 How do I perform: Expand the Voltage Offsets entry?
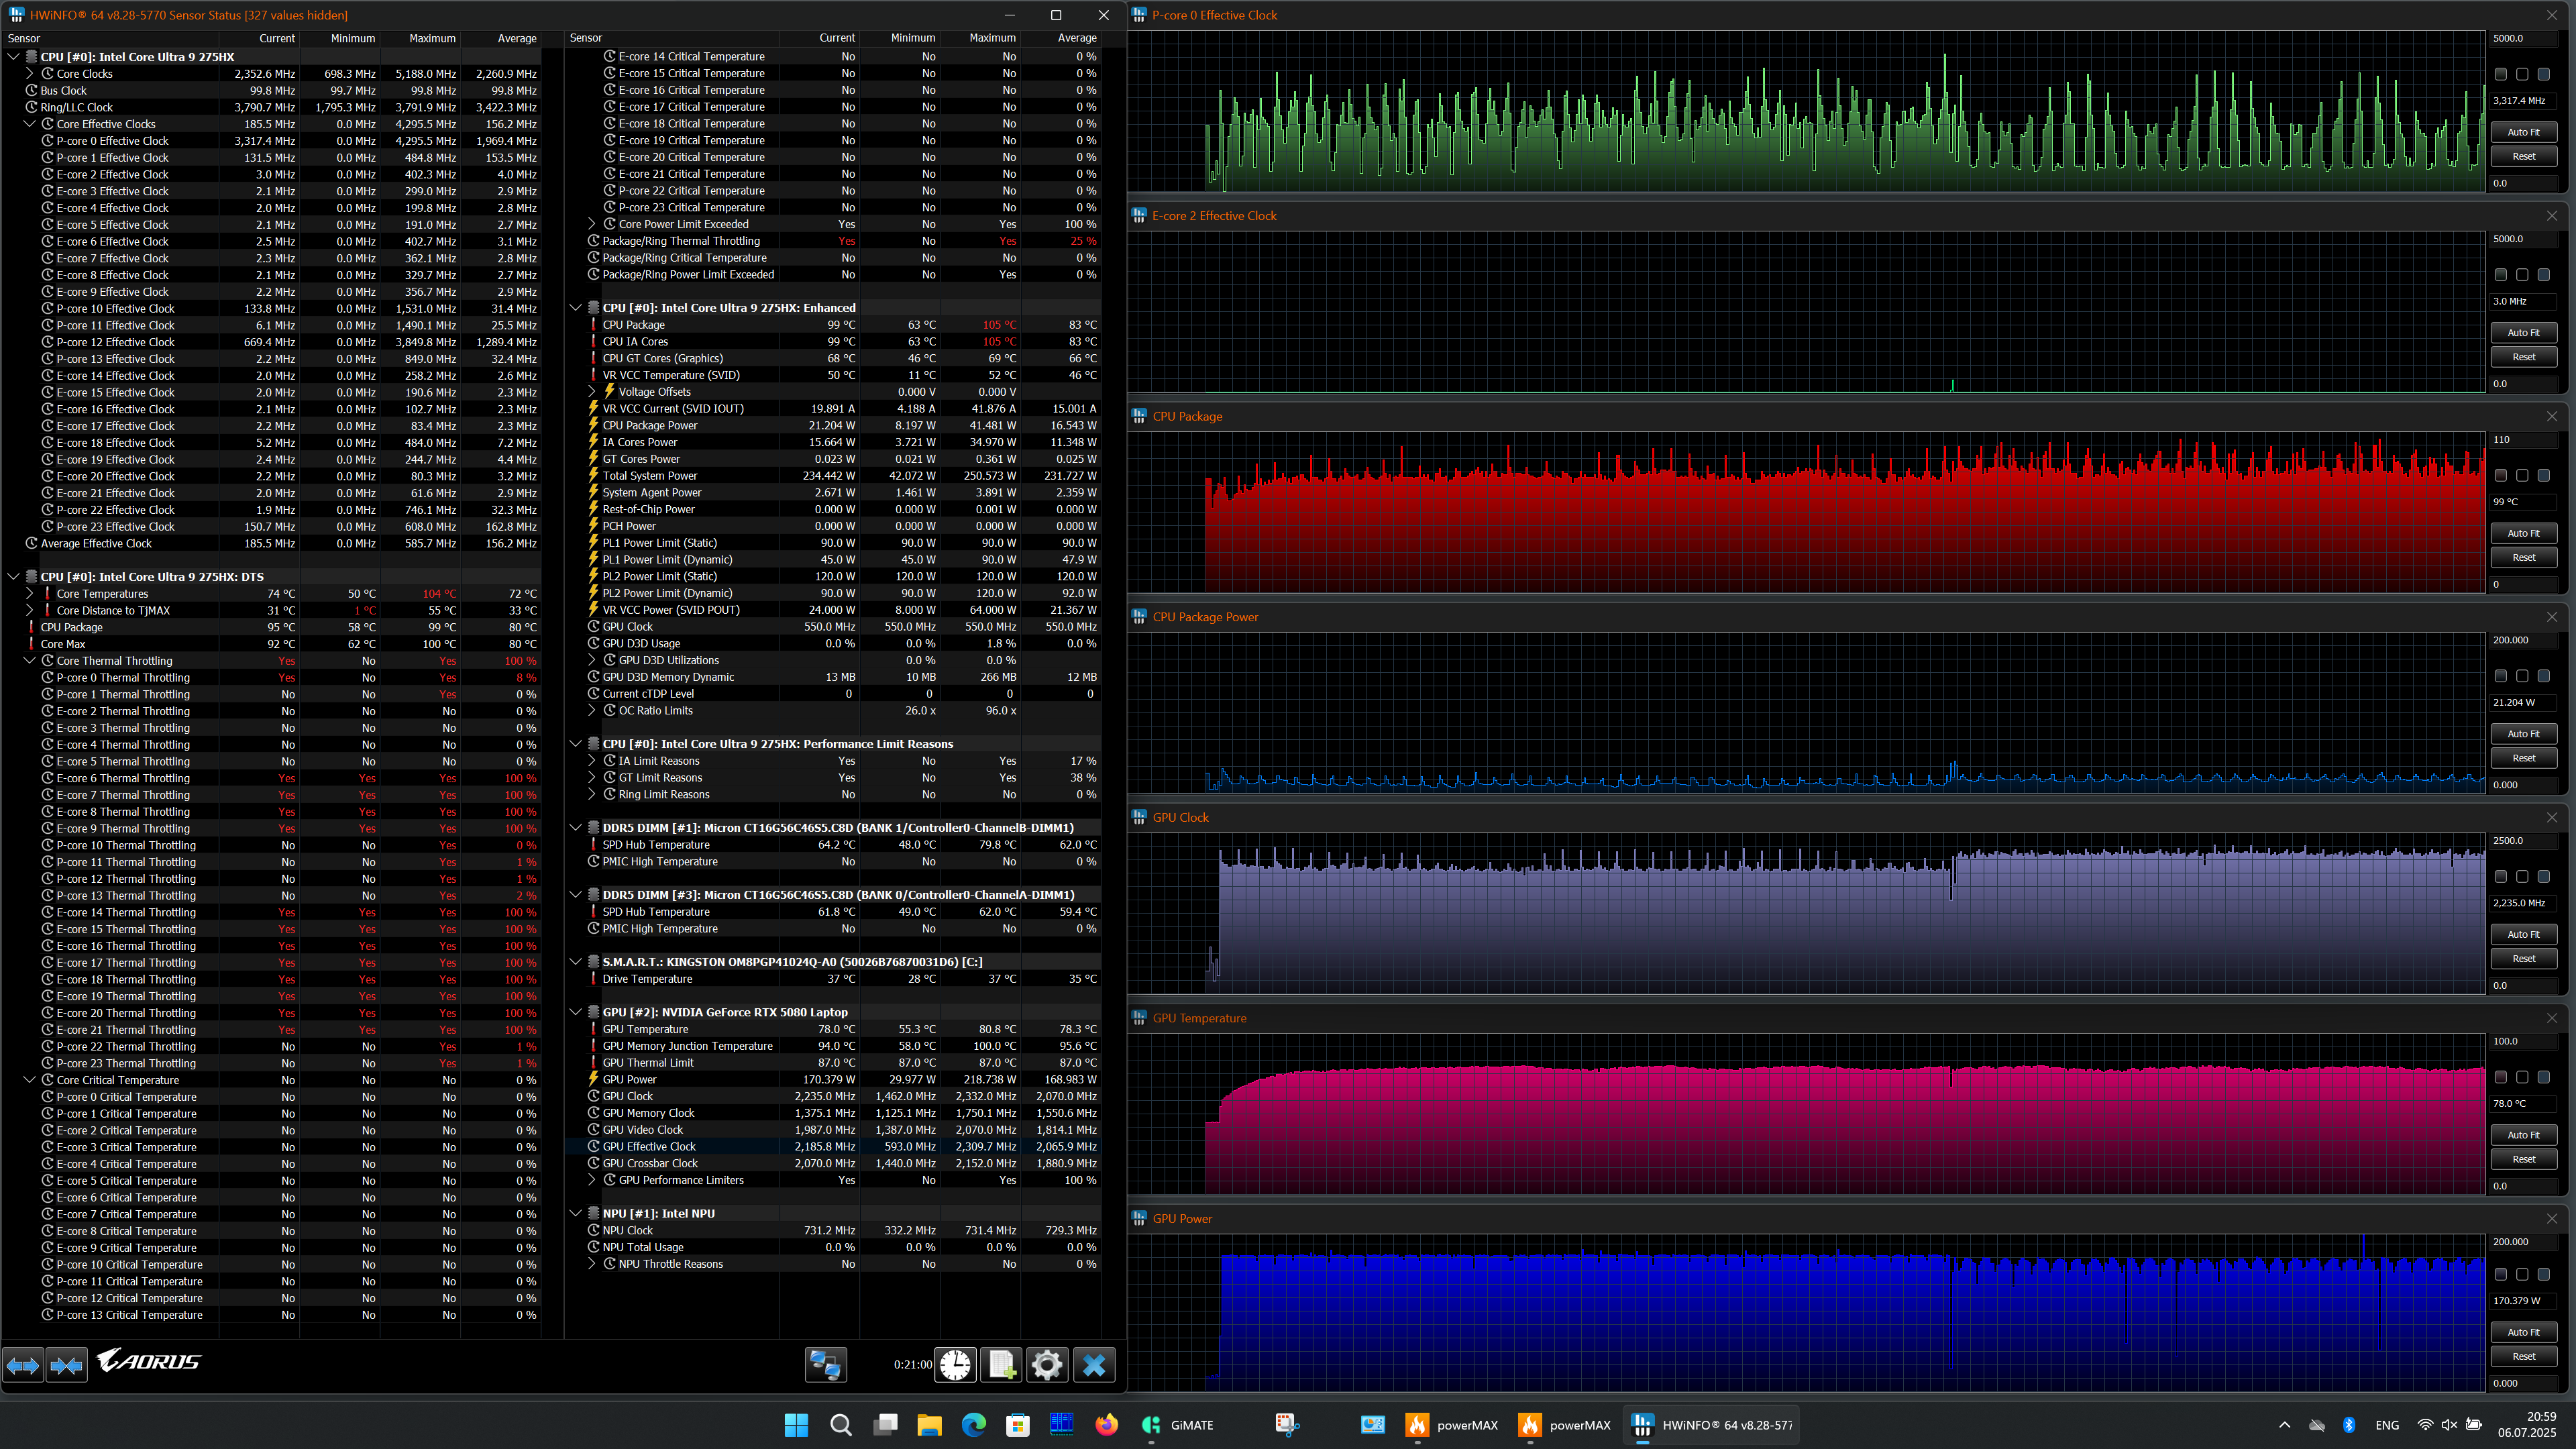point(591,392)
